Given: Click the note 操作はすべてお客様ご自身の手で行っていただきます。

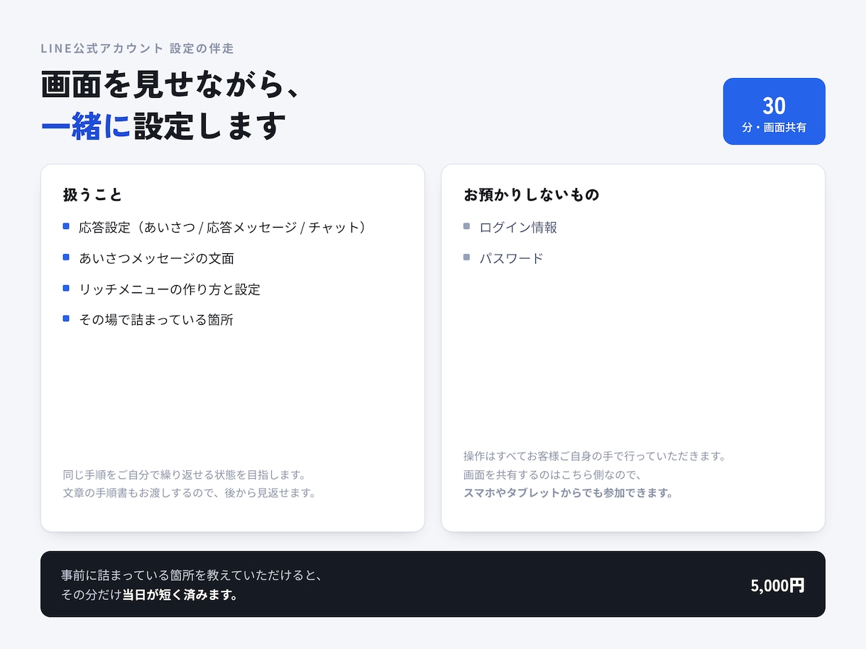Looking at the screenshot, I should (595, 456).
